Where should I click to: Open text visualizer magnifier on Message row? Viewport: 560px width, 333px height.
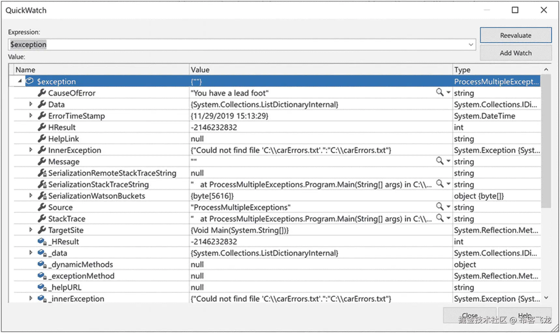[439, 161]
